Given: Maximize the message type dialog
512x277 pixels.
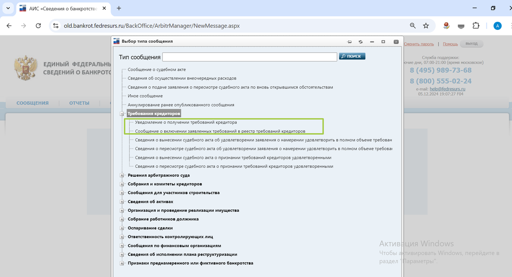Looking at the screenshot, I should (384, 42).
